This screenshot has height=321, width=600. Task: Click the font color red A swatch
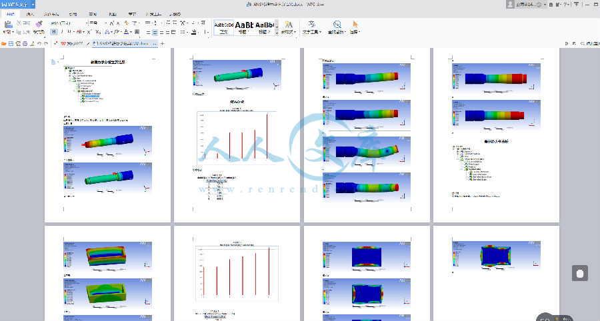pos(126,31)
